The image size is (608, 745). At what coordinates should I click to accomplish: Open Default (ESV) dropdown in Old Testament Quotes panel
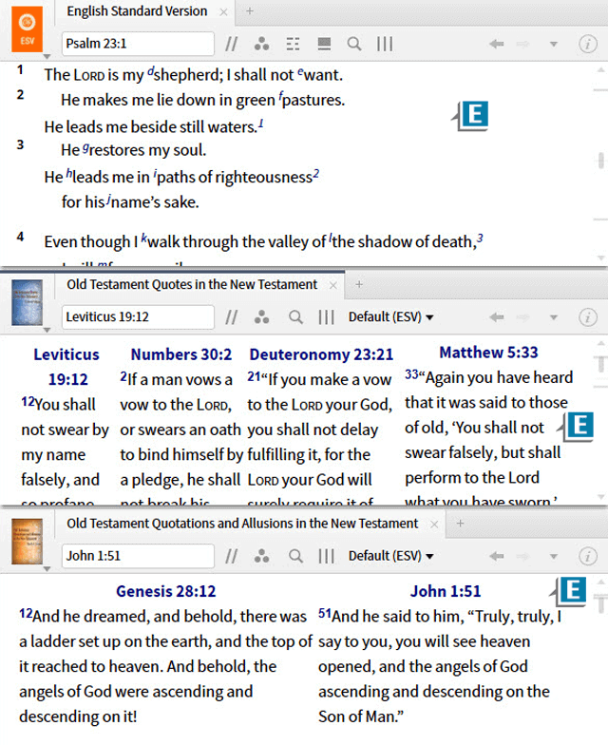click(390, 317)
